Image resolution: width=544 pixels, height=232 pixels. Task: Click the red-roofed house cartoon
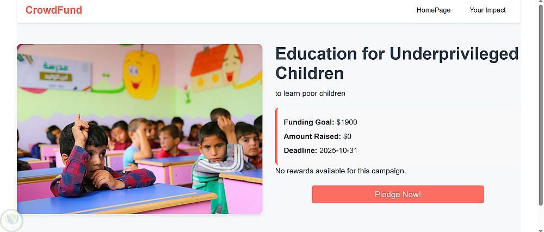pos(218,66)
